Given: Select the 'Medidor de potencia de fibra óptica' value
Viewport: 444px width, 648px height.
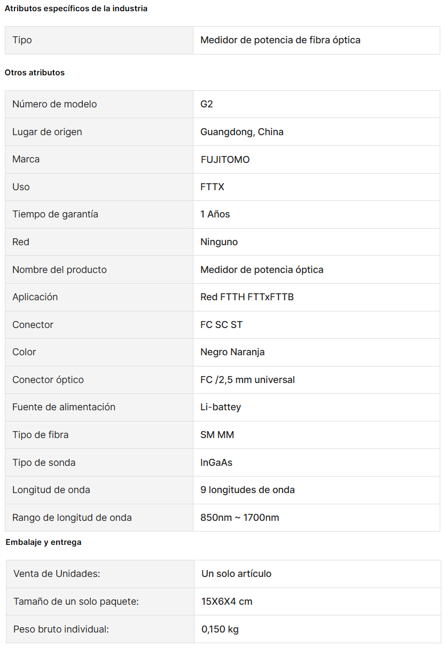Looking at the screenshot, I should 281,40.
